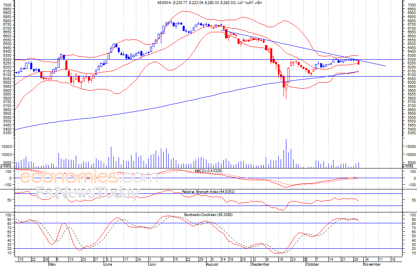417x266 pixels.
Task: Click the Relative Strength Index label
Action: coord(208,191)
